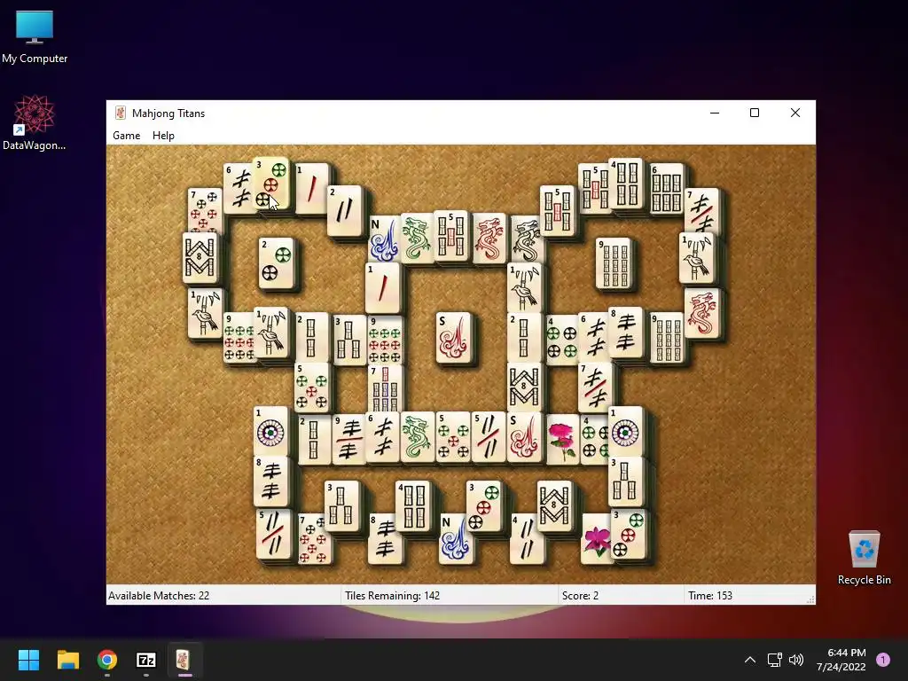Viewport: 908px width, 681px height.
Task: Choose the 6 bamboo tile with six sticks
Action: [x=667, y=188]
